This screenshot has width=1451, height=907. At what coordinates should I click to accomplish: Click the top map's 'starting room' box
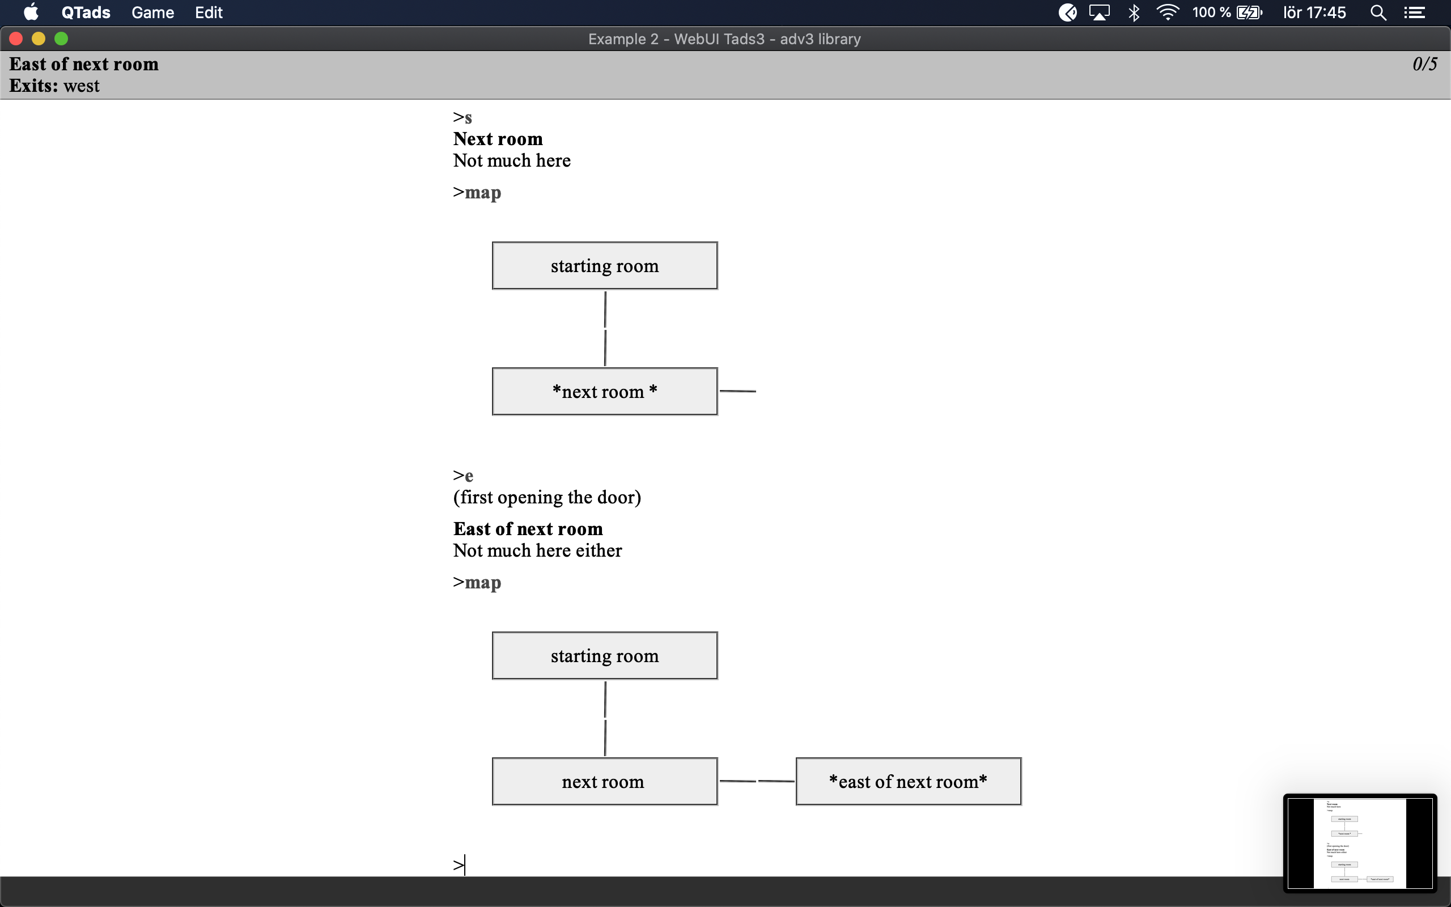click(604, 266)
